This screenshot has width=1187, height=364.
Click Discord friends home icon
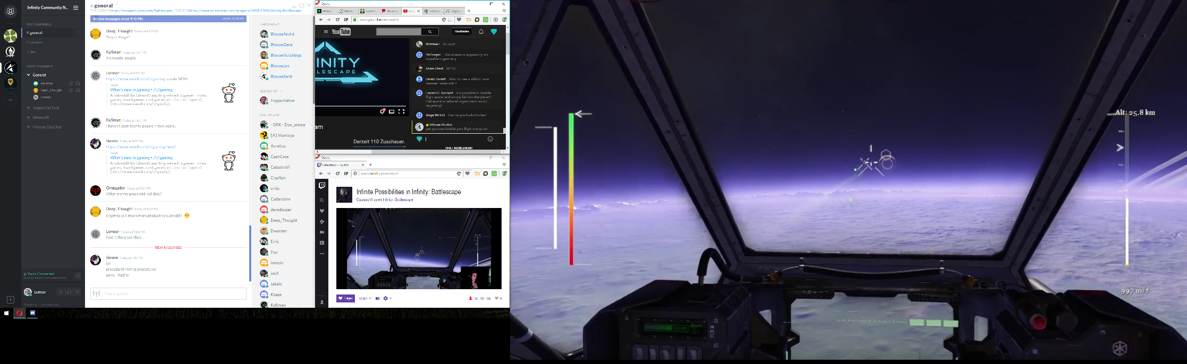[x=10, y=11]
